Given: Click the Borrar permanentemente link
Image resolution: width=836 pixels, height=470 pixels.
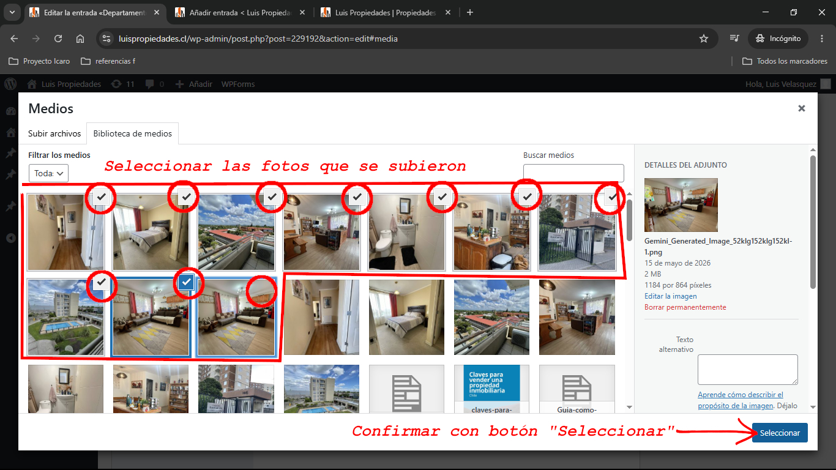Looking at the screenshot, I should pyautogui.click(x=685, y=307).
